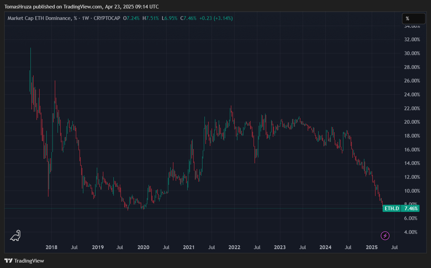Open the 1W interval selector in legend
Viewport: 431px width, 268px height.
click(86, 18)
